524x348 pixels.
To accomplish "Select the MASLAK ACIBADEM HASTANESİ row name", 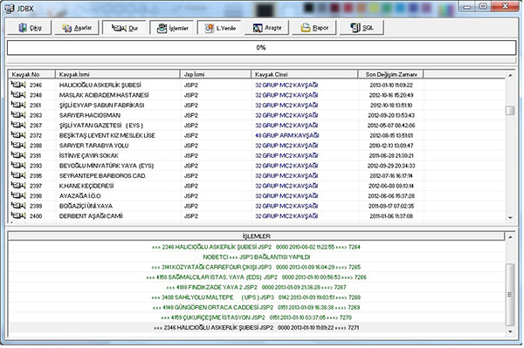I will click(x=104, y=95).
